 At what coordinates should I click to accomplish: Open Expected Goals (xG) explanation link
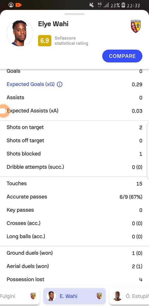[31, 84]
